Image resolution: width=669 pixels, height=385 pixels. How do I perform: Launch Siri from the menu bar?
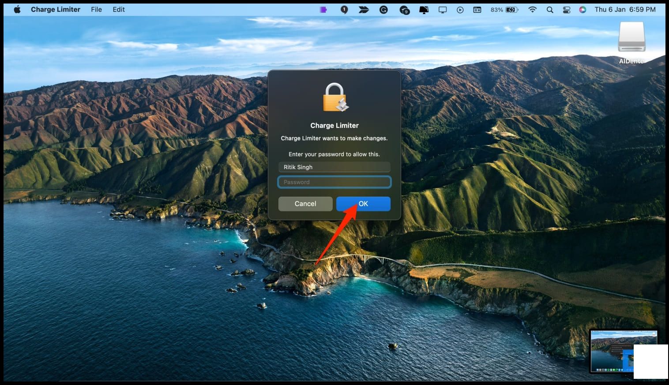[583, 10]
